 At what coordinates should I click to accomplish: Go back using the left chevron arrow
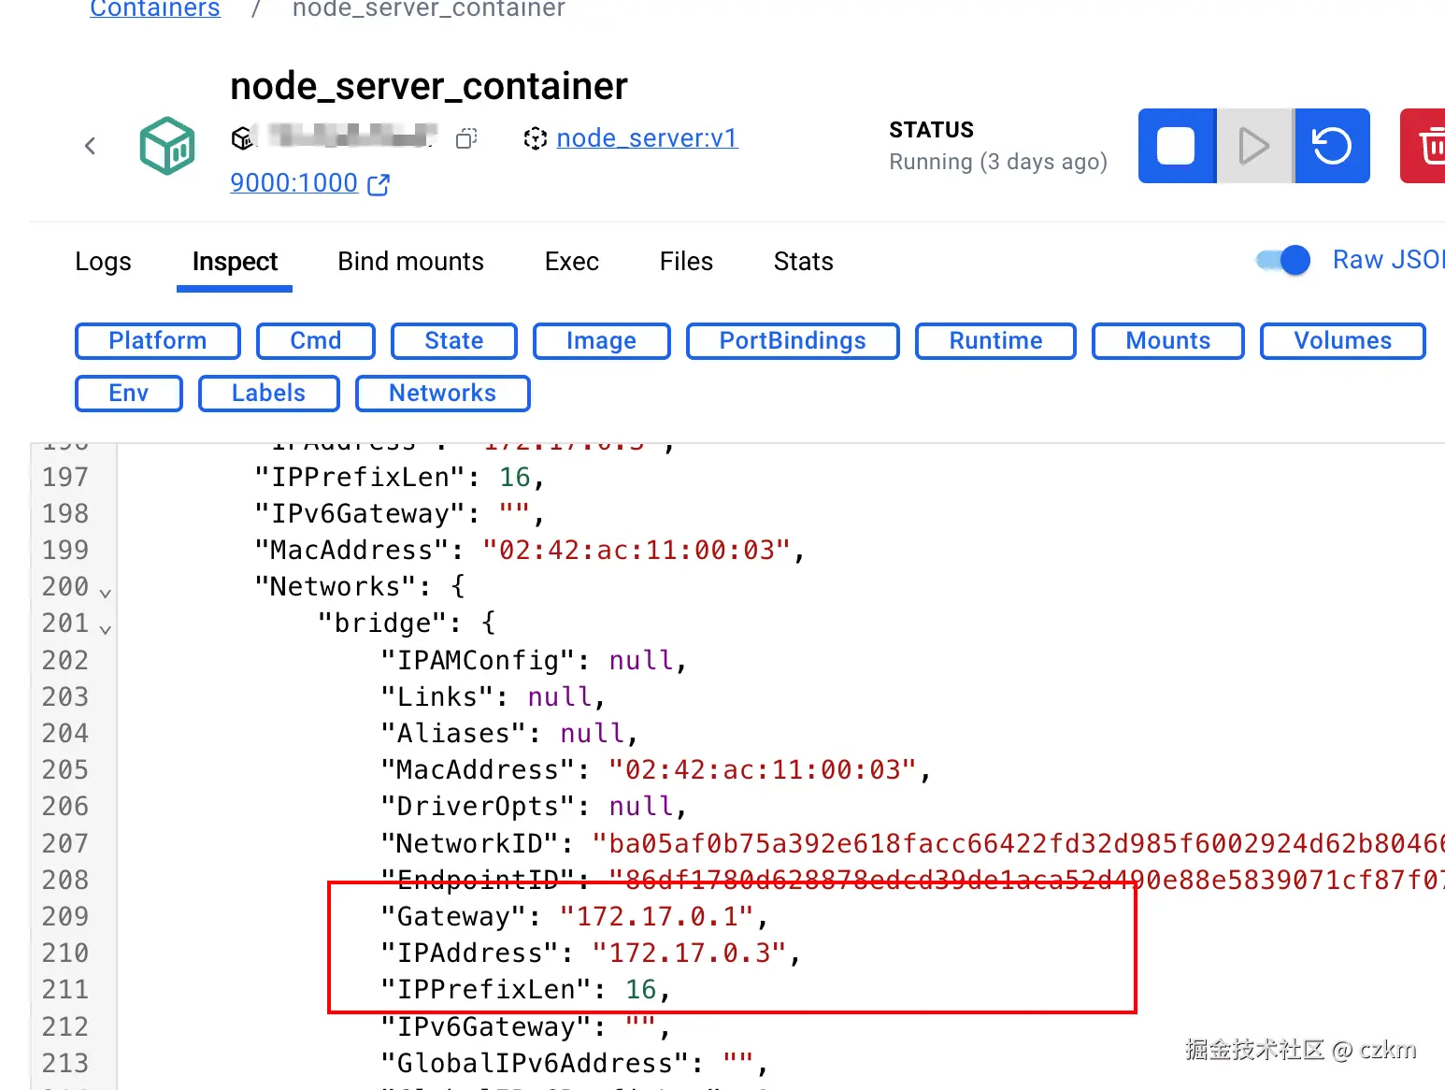pos(90,146)
